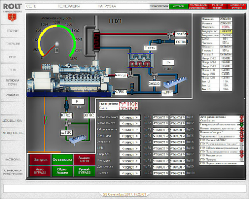
Task: Click the plate heat exchanger graphic
Action: [x=141, y=60]
